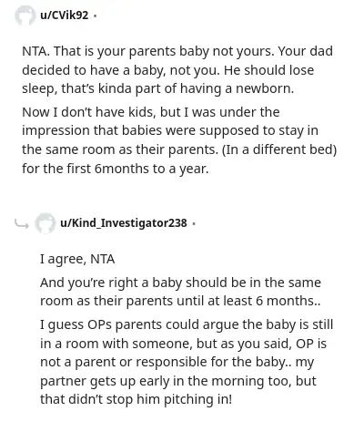
Task: Click the words 'Your dad' in first comment
Action: (x=306, y=51)
